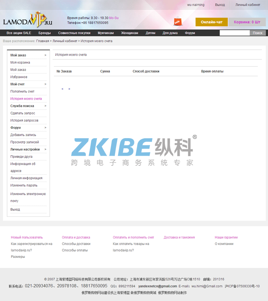Click Личный кабинет in the breadcrumb
268x301 pixels.
(65, 41)
